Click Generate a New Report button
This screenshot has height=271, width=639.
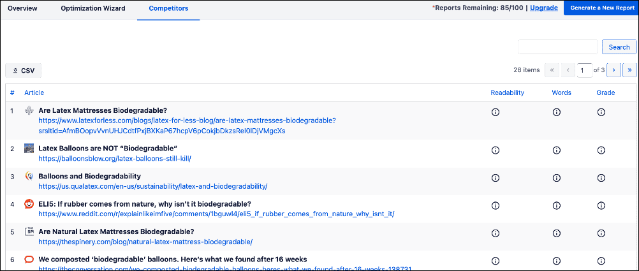601,8
